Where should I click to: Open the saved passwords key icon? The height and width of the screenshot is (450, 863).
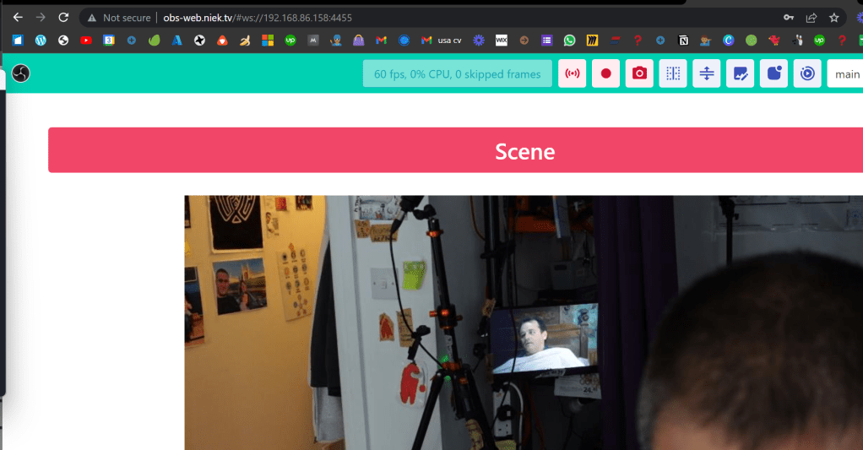pyautogui.click(x=789, y=18)
